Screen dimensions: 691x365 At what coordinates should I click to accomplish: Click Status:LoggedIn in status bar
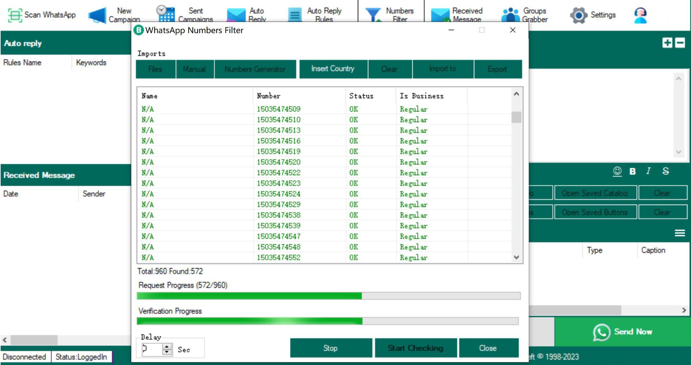(x=81, y=357)
